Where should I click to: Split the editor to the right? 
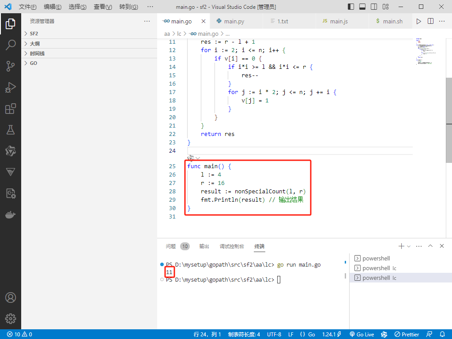click(x=430, y=21)
